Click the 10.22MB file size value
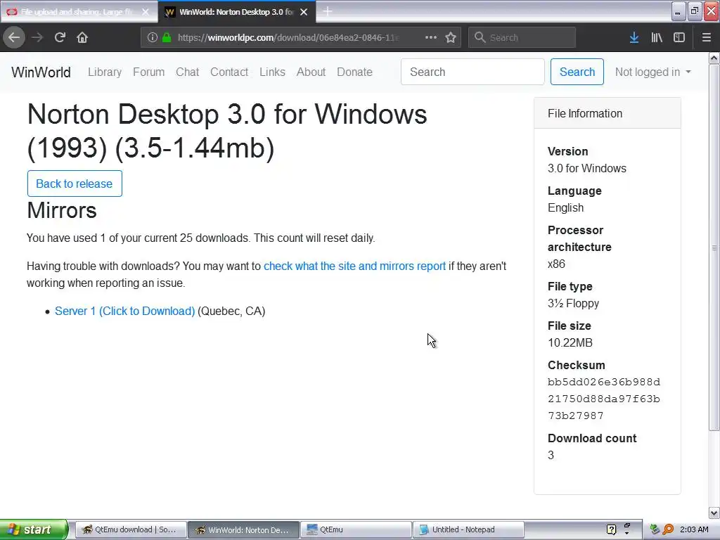The width and height of the screenshot is (720, 540). (x=570, y=343)
